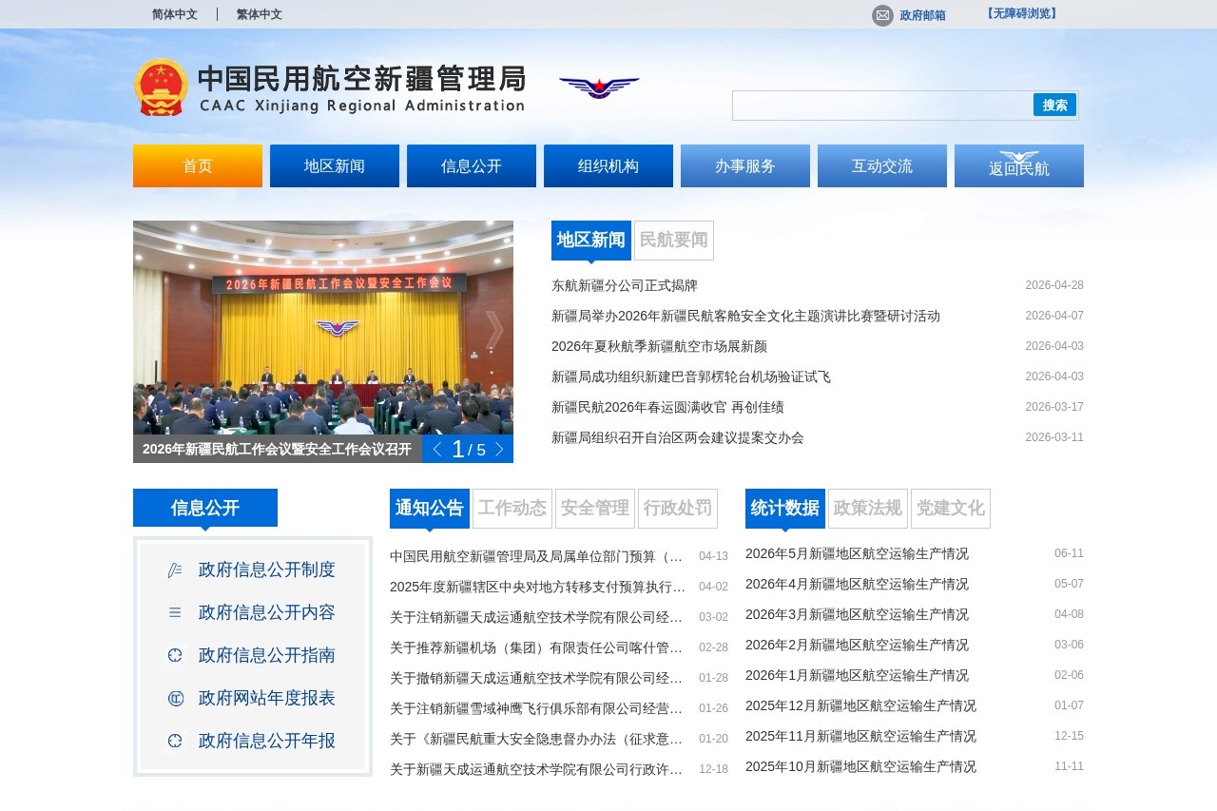1217x811 pixels.
Task: Open 2025年11月新疆地区航空运输生产情况
Action: point(860,736)
